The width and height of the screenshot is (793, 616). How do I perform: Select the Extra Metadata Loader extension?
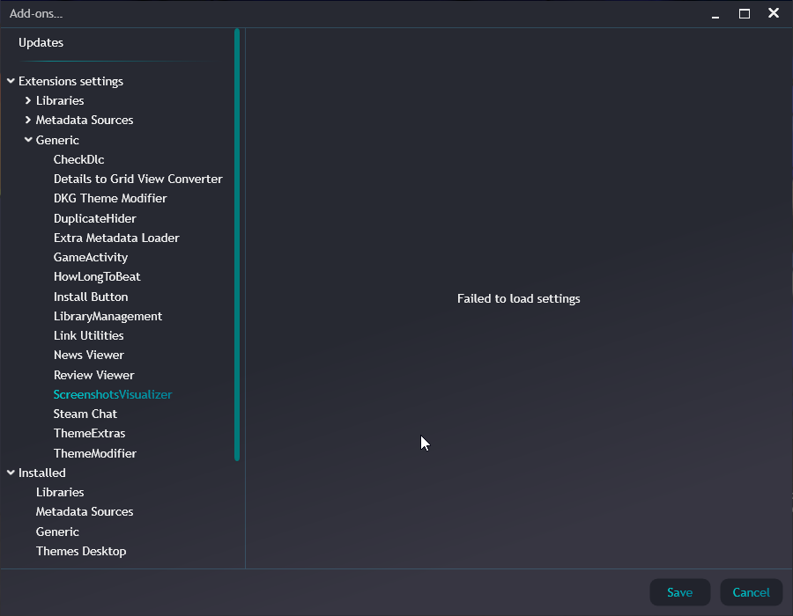point(115,238)
